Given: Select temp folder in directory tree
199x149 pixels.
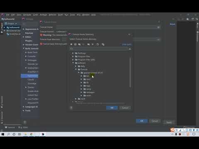Looking at the screenshot, I should point(87,89).
